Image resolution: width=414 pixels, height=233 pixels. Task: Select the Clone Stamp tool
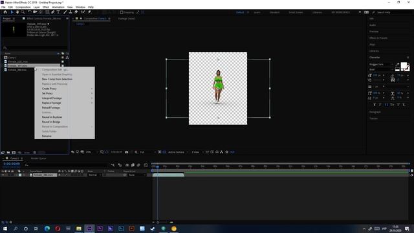pyautogui.click(x=71, y=12)
